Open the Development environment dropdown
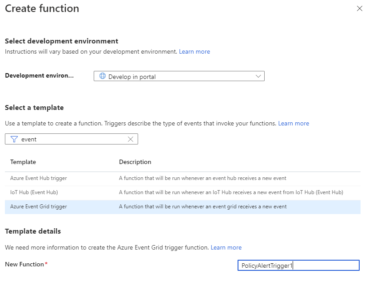Screen dimensions: 369x285 179,76
